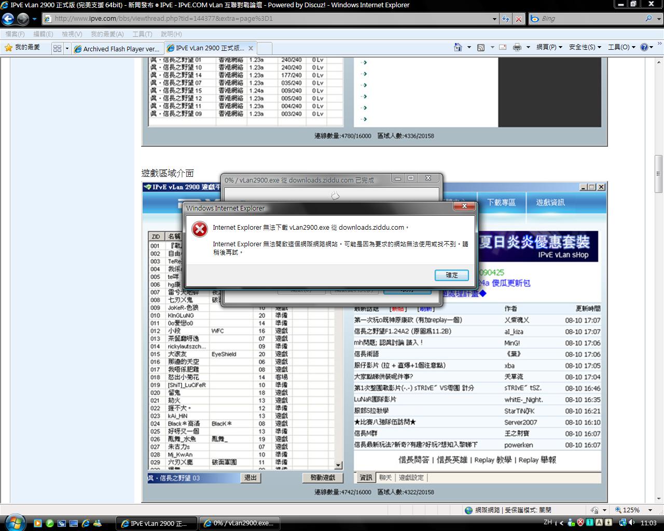The image size is (664, 531).
Task: Switch to vLan2900.exe download taskbar button
Action: 240,523
